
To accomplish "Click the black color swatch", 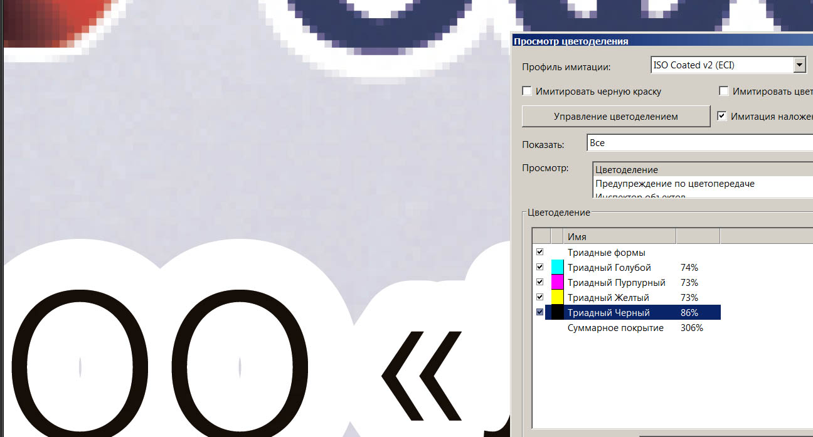I will (x=557, y=312).
